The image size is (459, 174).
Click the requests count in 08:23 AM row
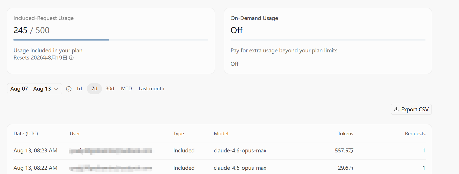tap(424, 151)
